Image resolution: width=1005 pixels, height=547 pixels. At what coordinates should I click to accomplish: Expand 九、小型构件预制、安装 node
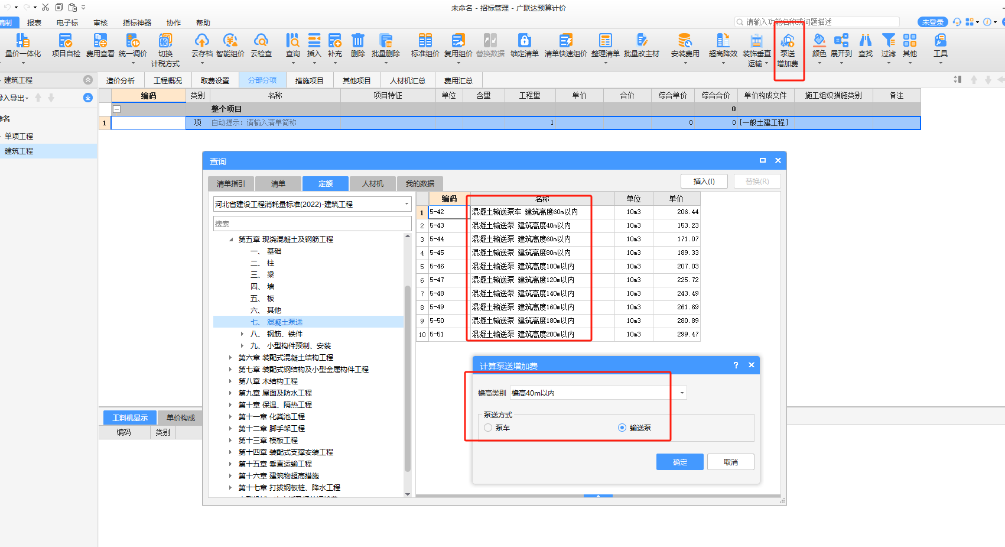pyautogui.click(x=242, y=346)
